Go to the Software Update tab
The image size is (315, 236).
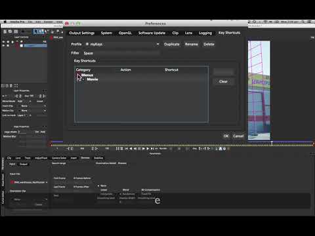point(152,33)
